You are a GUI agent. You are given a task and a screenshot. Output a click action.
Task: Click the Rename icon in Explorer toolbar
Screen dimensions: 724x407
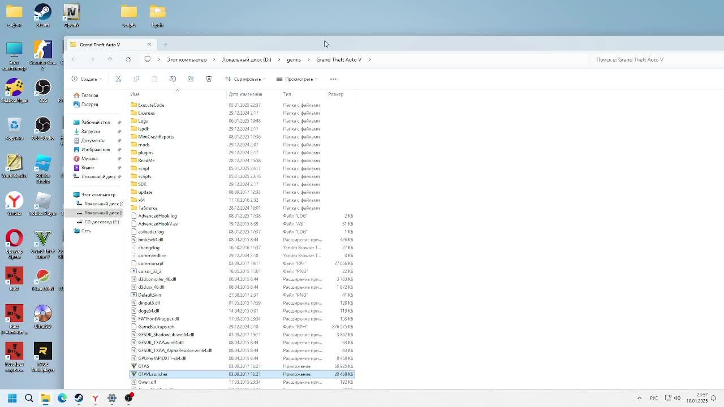pos(173,79)
